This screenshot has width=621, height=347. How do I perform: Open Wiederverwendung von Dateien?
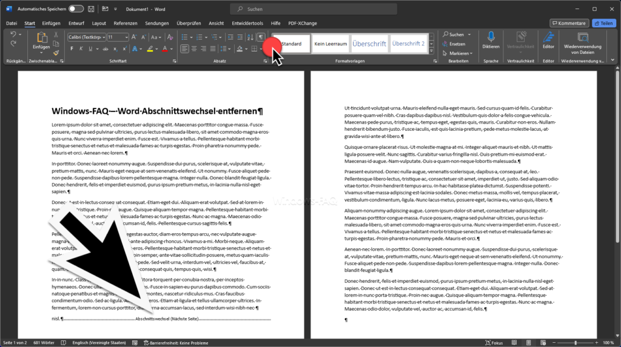coord(583,43)
